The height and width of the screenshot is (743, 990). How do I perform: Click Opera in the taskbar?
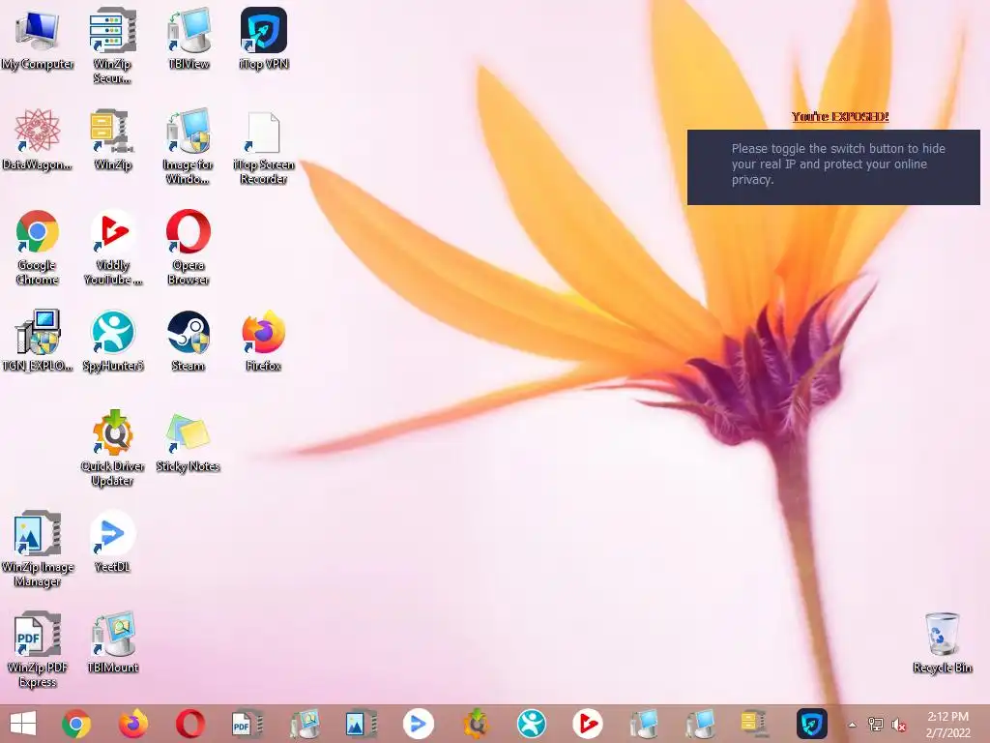pos(190,724)
